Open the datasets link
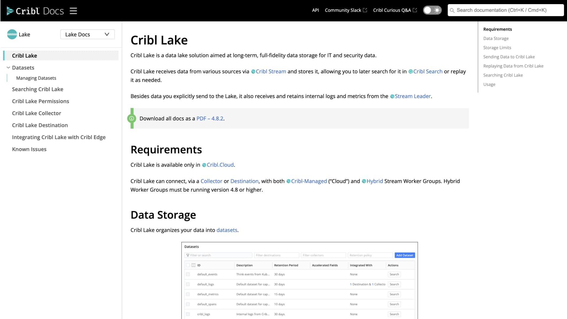The height and width of the screenshot is (319, 567). (x=227, y=230)
